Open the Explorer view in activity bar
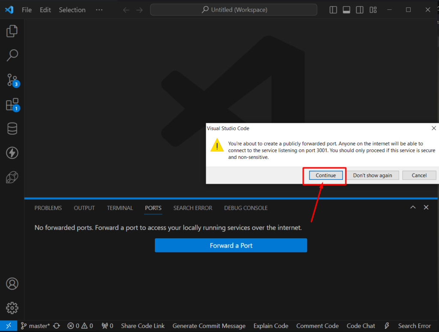This screenshot has height=332, width=439. coord(12,31)
